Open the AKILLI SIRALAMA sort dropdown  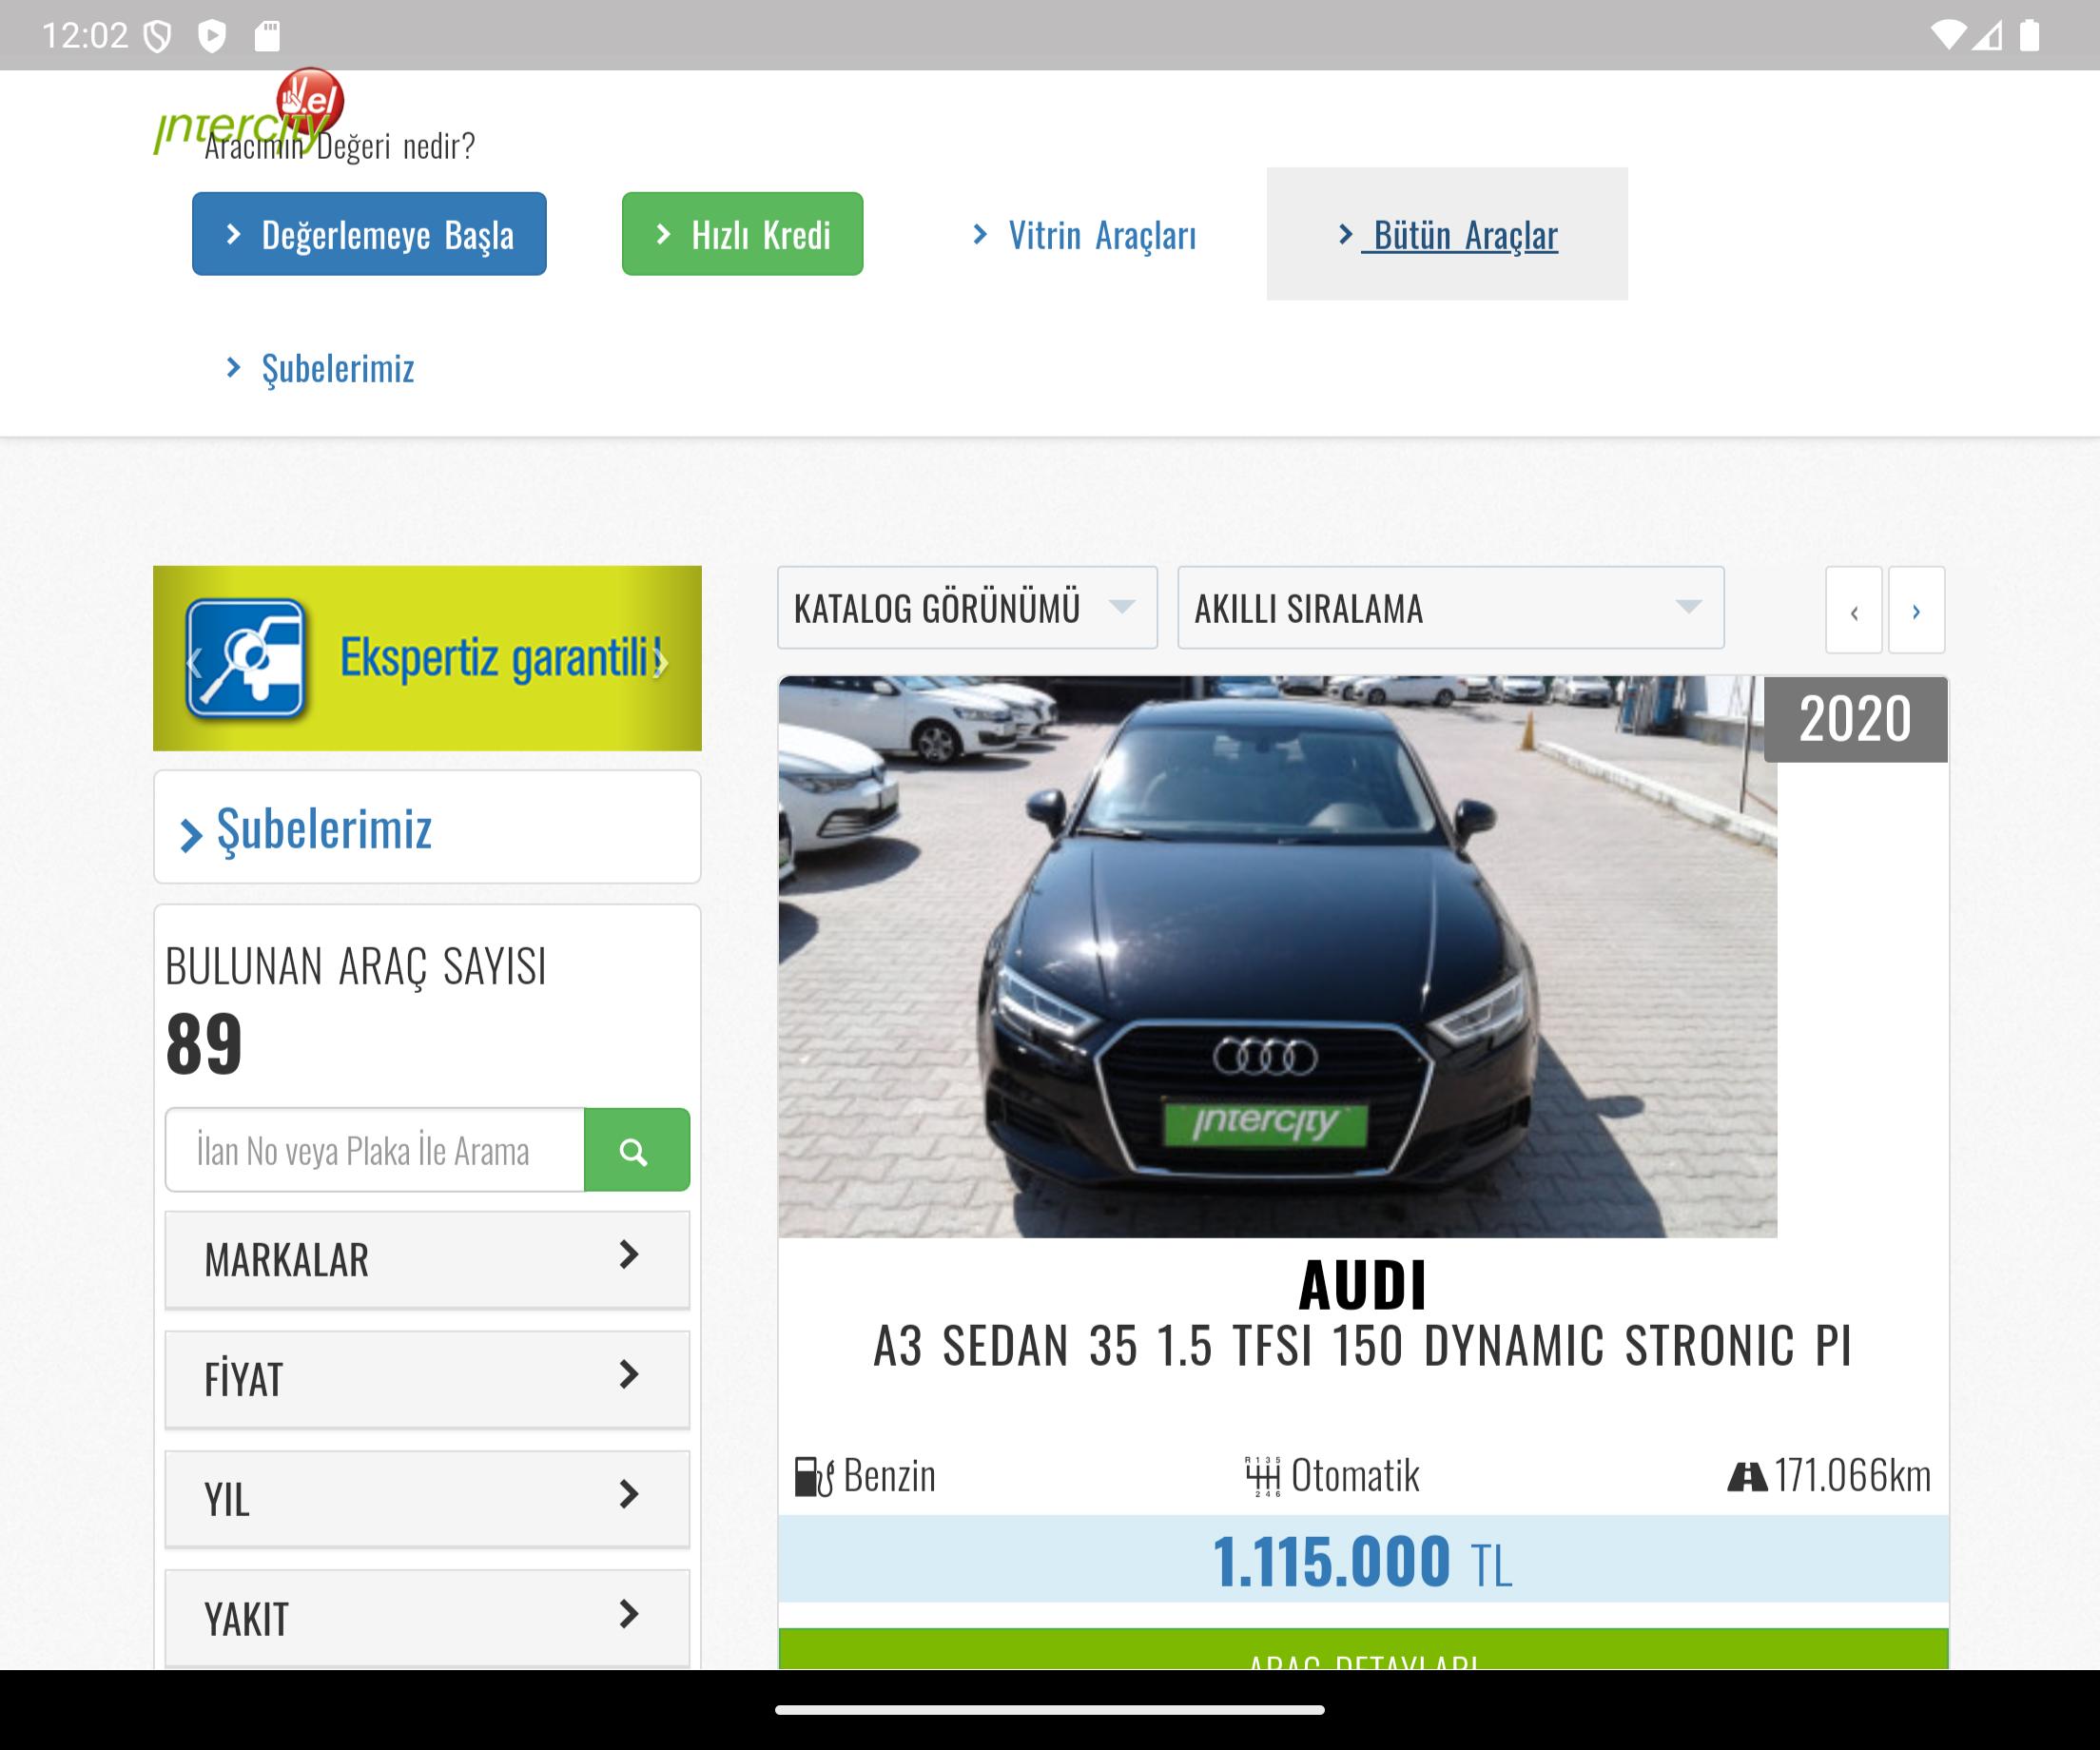pos(1451,608)
